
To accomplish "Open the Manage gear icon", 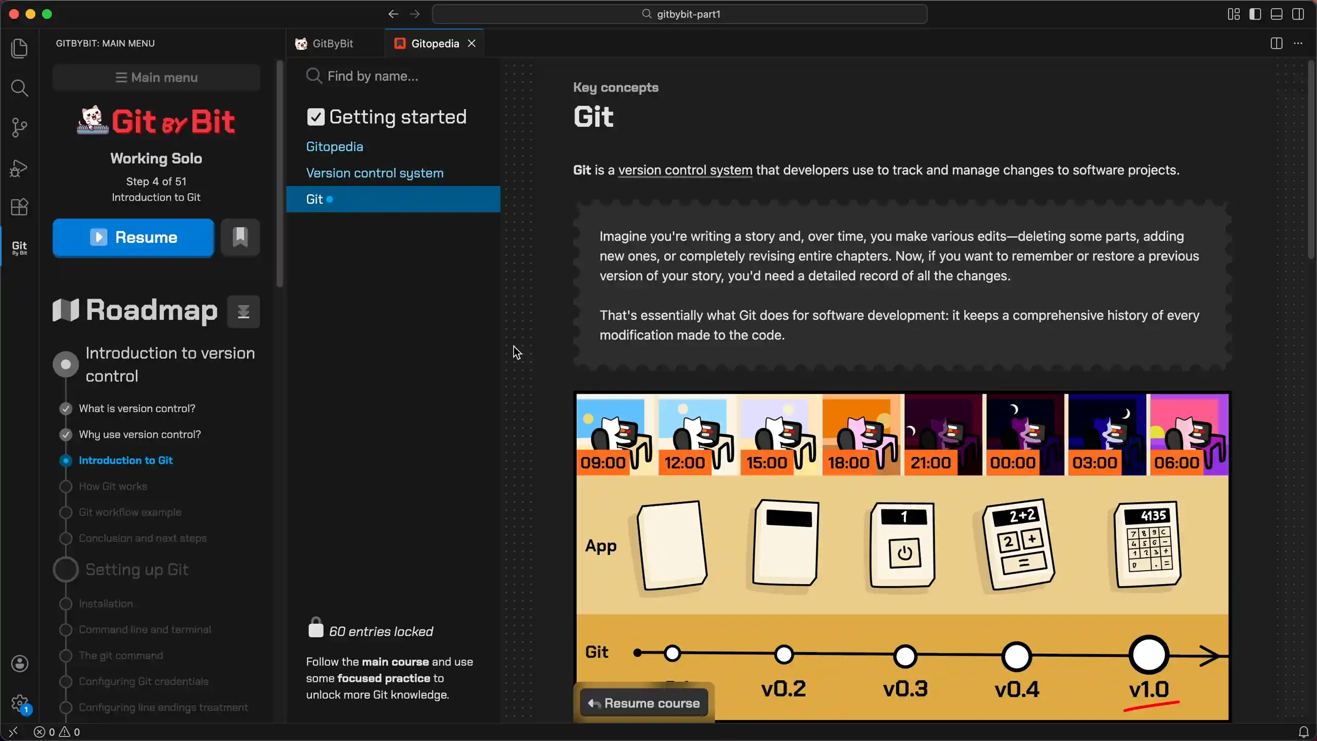I will pos(20,703).
